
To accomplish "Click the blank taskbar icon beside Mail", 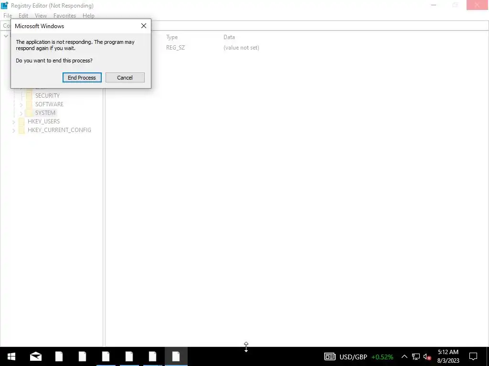I will (x=59, y=356).
